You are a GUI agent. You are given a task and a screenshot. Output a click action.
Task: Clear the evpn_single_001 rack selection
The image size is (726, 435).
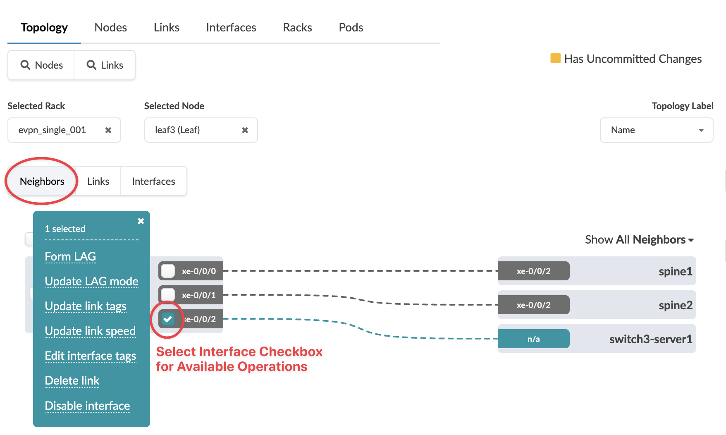109,130
